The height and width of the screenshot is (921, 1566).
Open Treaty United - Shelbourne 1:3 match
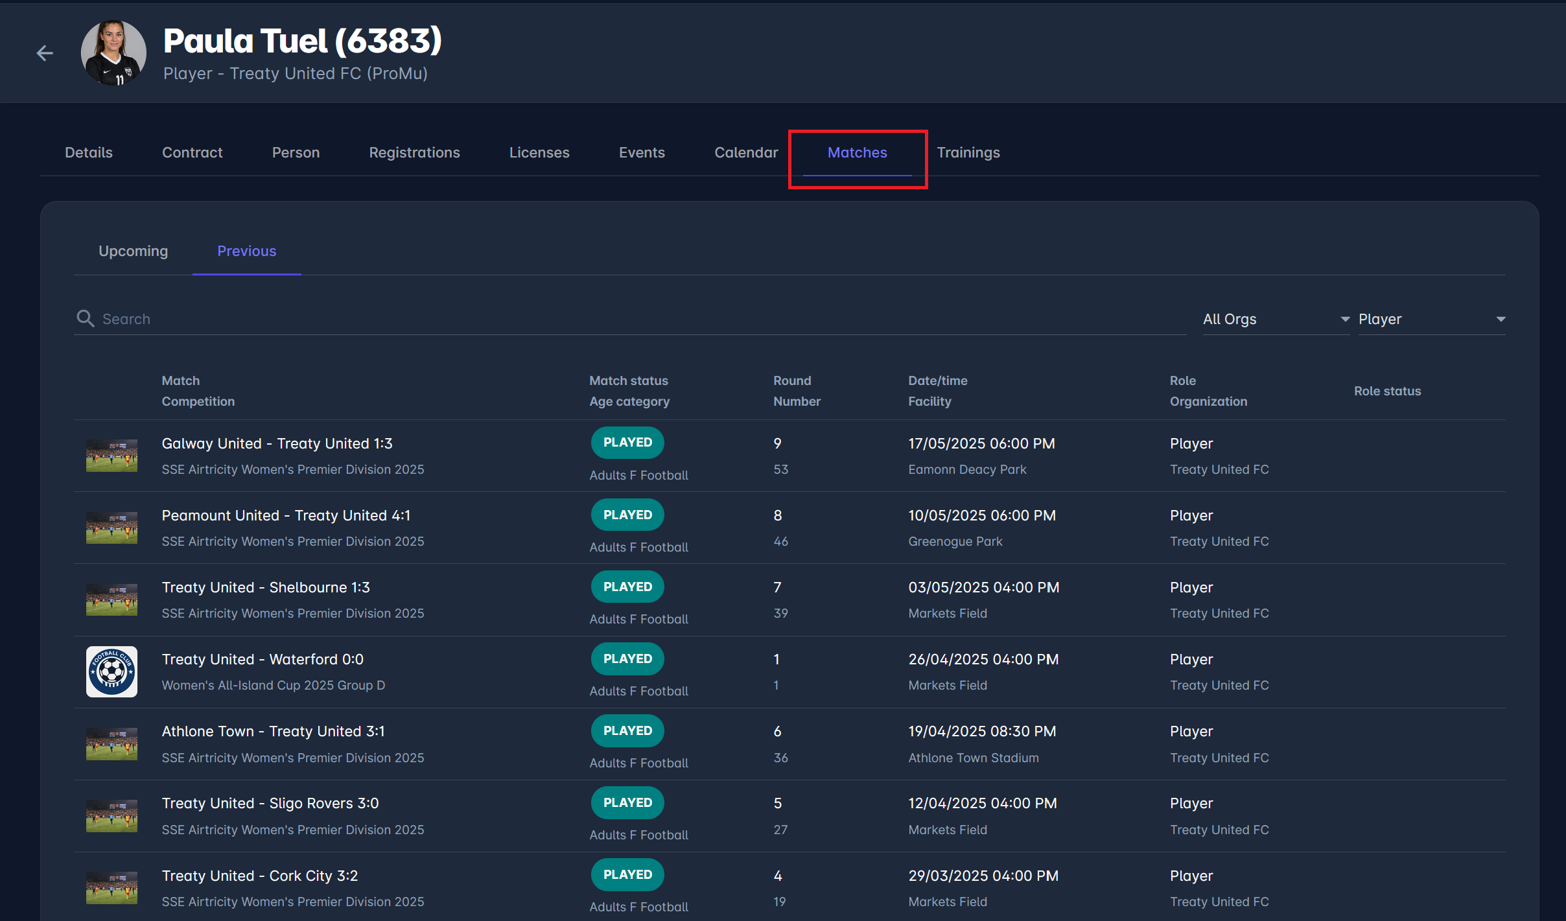coord(266,587)
